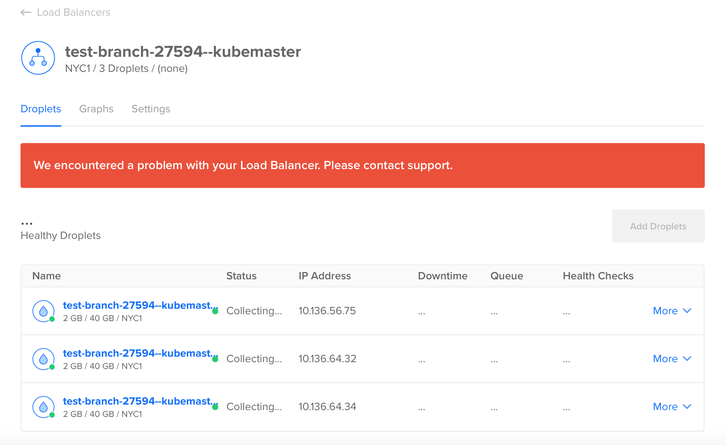Click the red Load Balancer error banner

point(362,165)
